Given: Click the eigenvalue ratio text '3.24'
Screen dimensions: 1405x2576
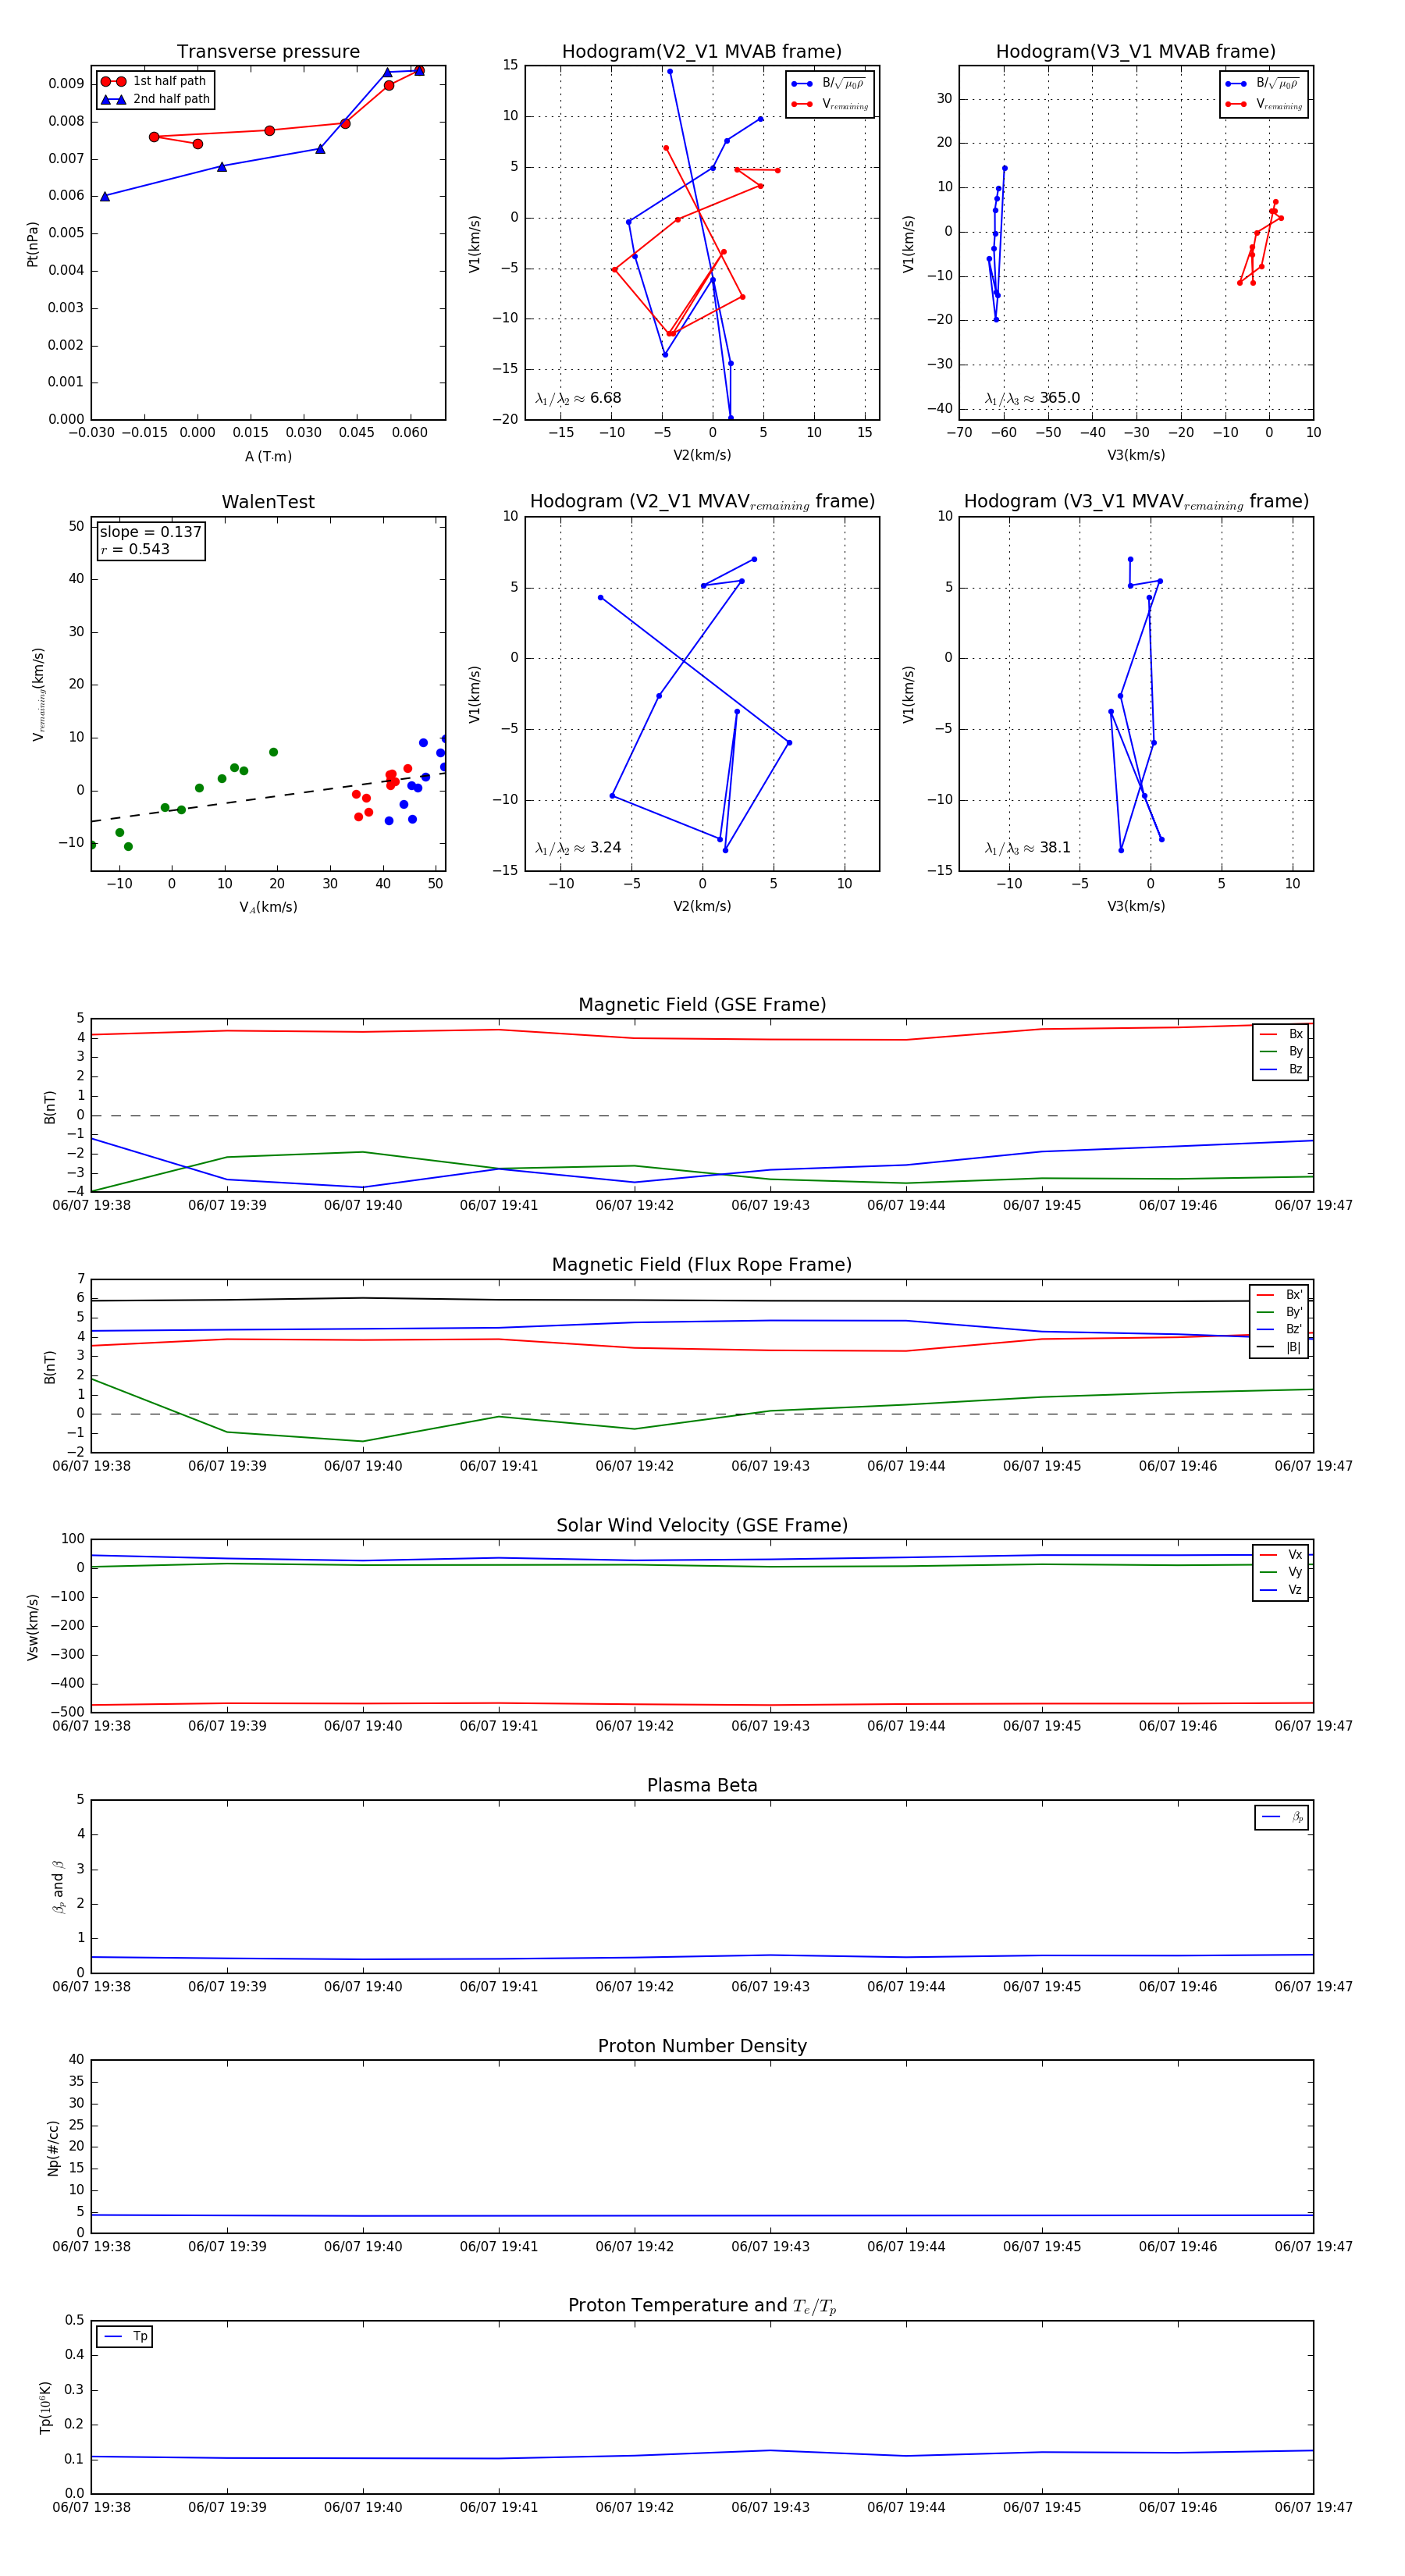Looking at the screenshot, I should (x=606, y=848).
